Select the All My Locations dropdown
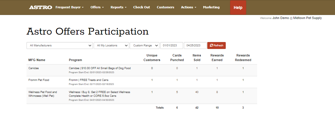The image size is (335, 127). (111, 46)
